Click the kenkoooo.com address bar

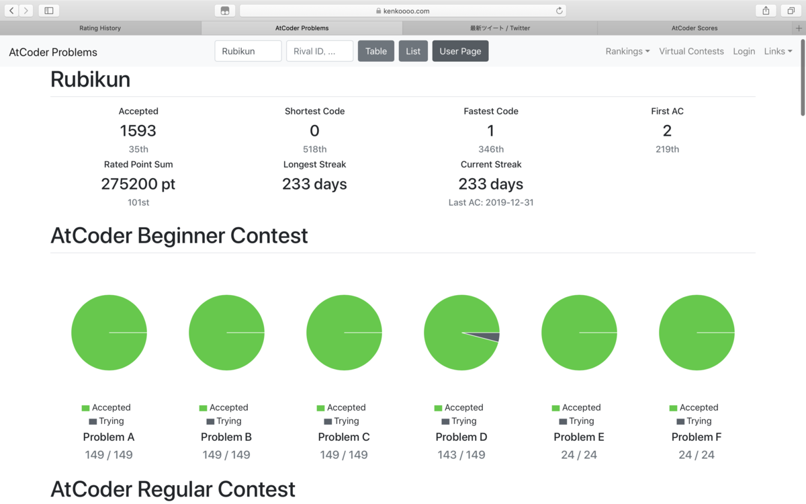[x=403, y=11]
